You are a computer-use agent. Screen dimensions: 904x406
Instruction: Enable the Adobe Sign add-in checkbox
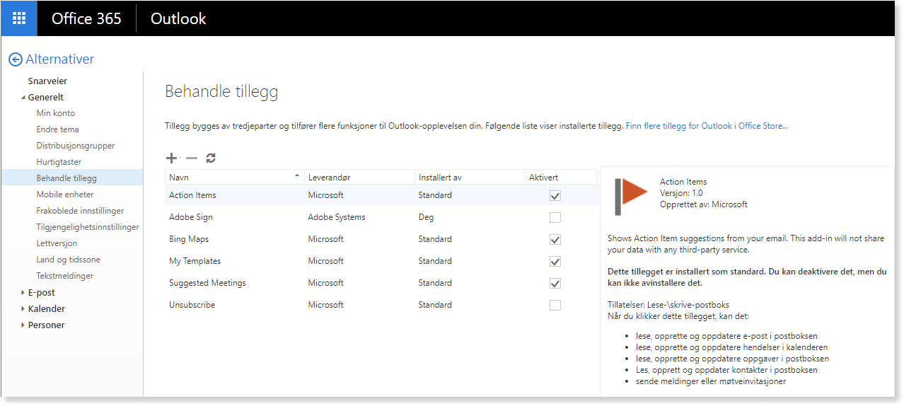(555, 218)
